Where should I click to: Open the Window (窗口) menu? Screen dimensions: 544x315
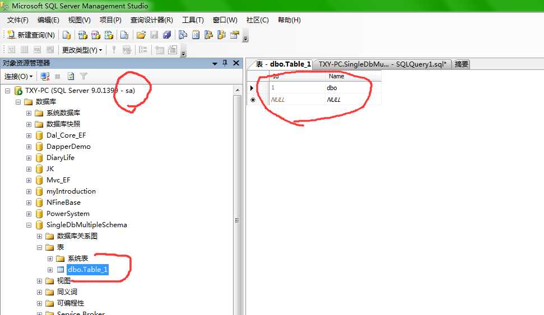coord(225,20)
